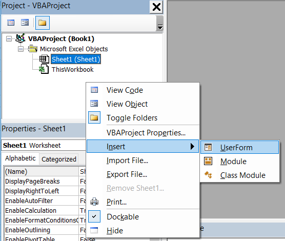Click the Class Module icon

tap(208, 175)
